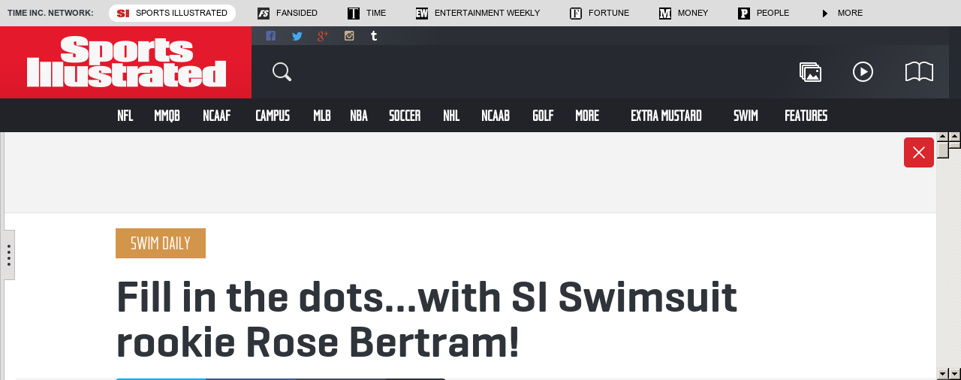Open the photo galleries icon

(811, 72)
